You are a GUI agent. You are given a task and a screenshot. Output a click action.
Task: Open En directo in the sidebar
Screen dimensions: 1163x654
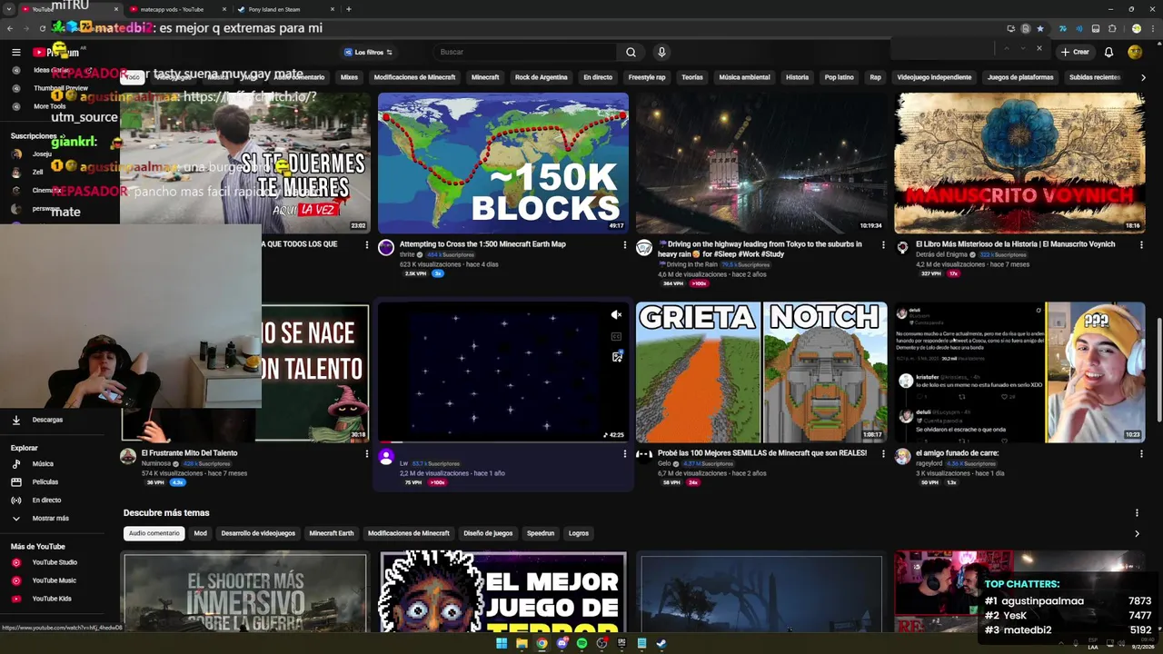pos(46,500)
